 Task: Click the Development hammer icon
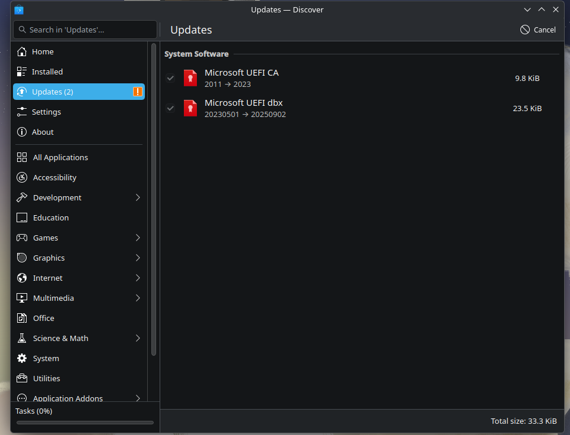[x=22, y=197]
